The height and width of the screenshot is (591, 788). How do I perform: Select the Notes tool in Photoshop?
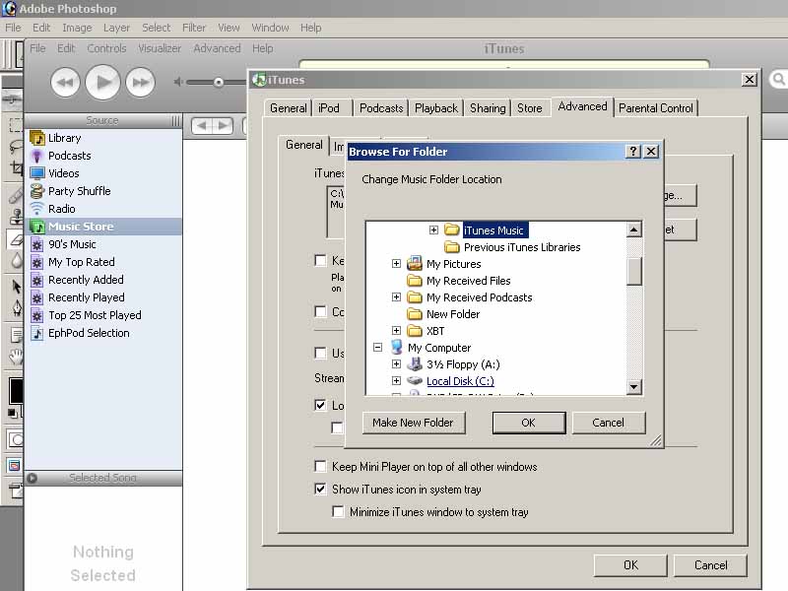pyautogui.click(x=17, y=334)
